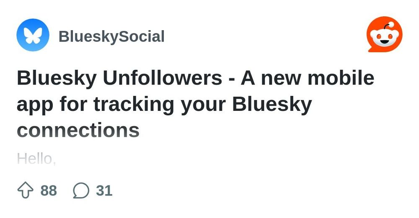Screen dimensions: 419x218
Task: Click the outlined up-arrow beside 88
Action: pos(26,190)
